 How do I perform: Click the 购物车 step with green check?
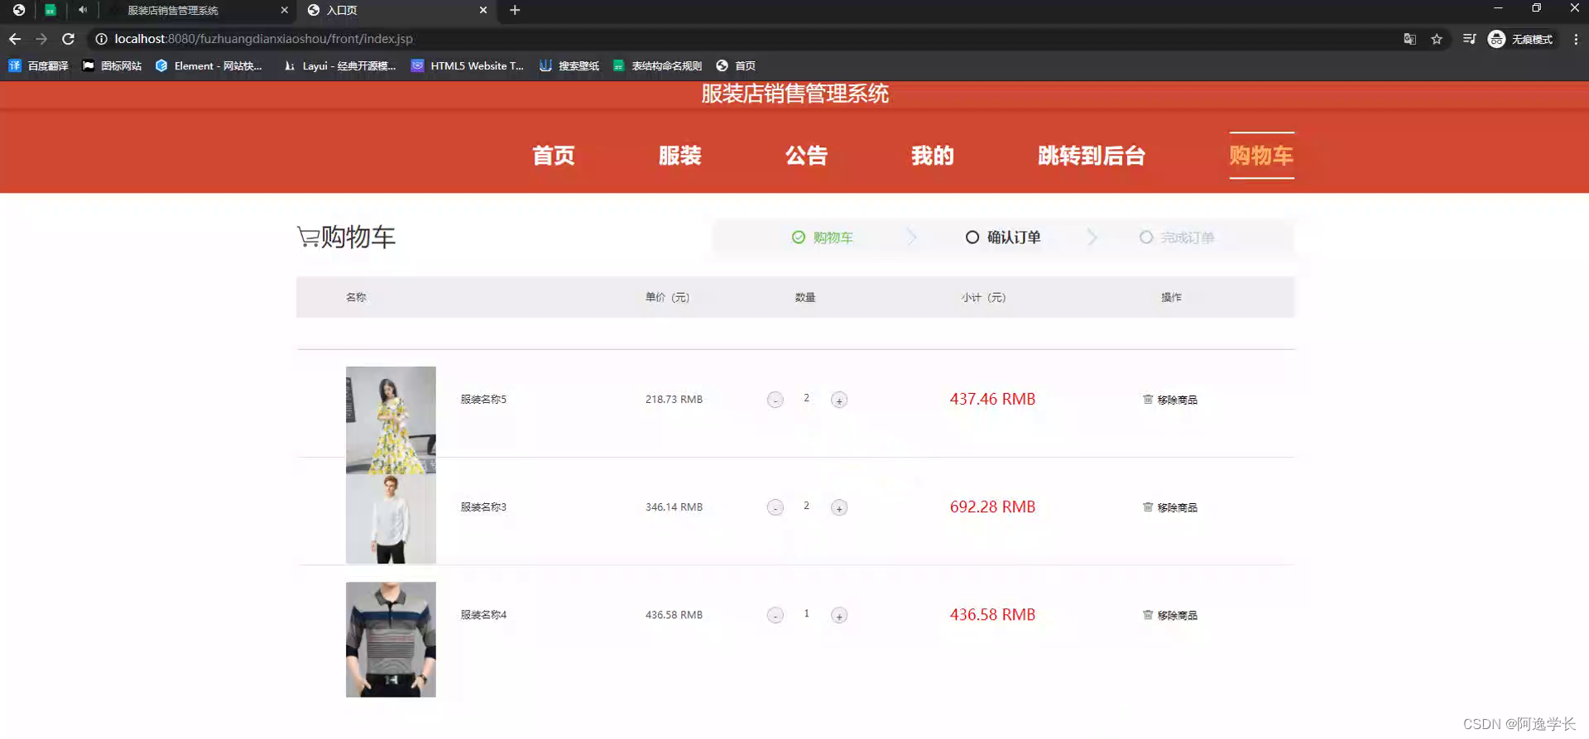click(823, 238)
